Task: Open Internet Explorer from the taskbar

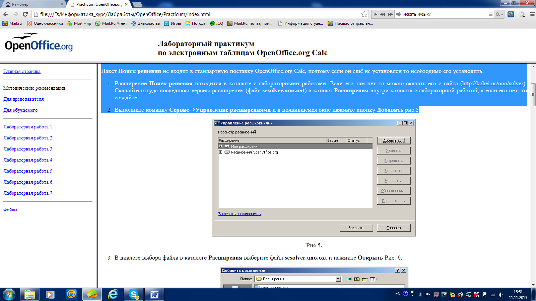Action: [113, 294]
